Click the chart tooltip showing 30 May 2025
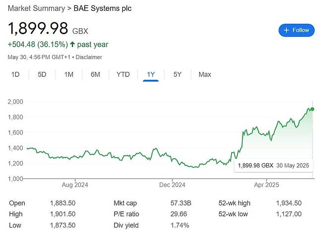The height and width of the screenshot is (234, 326). click(273, 165)
